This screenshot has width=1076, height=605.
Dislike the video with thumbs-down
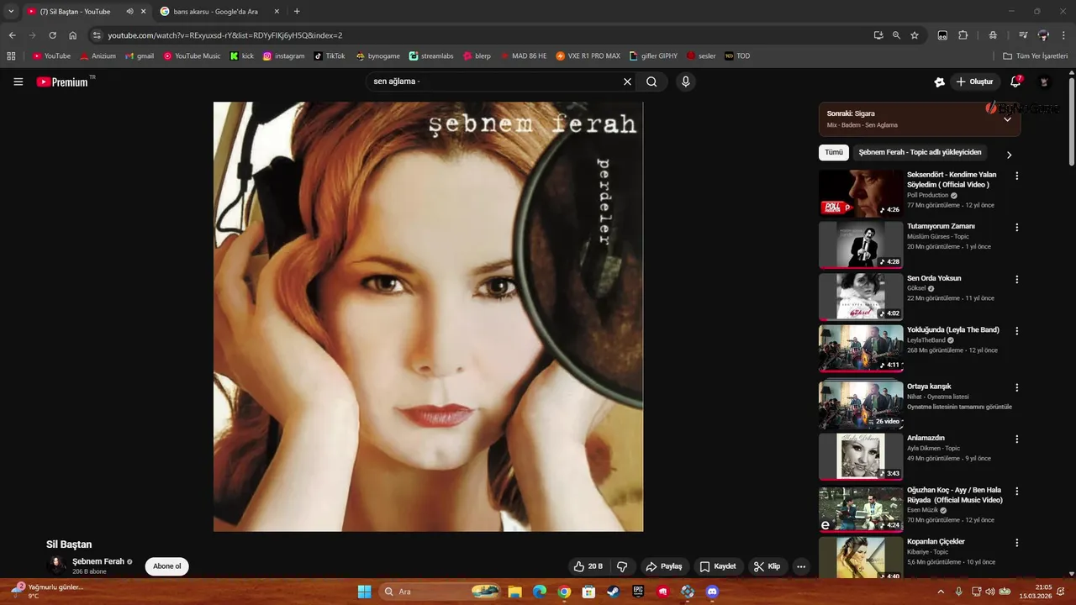[x=622, y=566]
